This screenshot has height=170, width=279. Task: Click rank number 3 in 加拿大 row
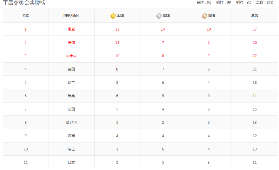click(26, 56)
